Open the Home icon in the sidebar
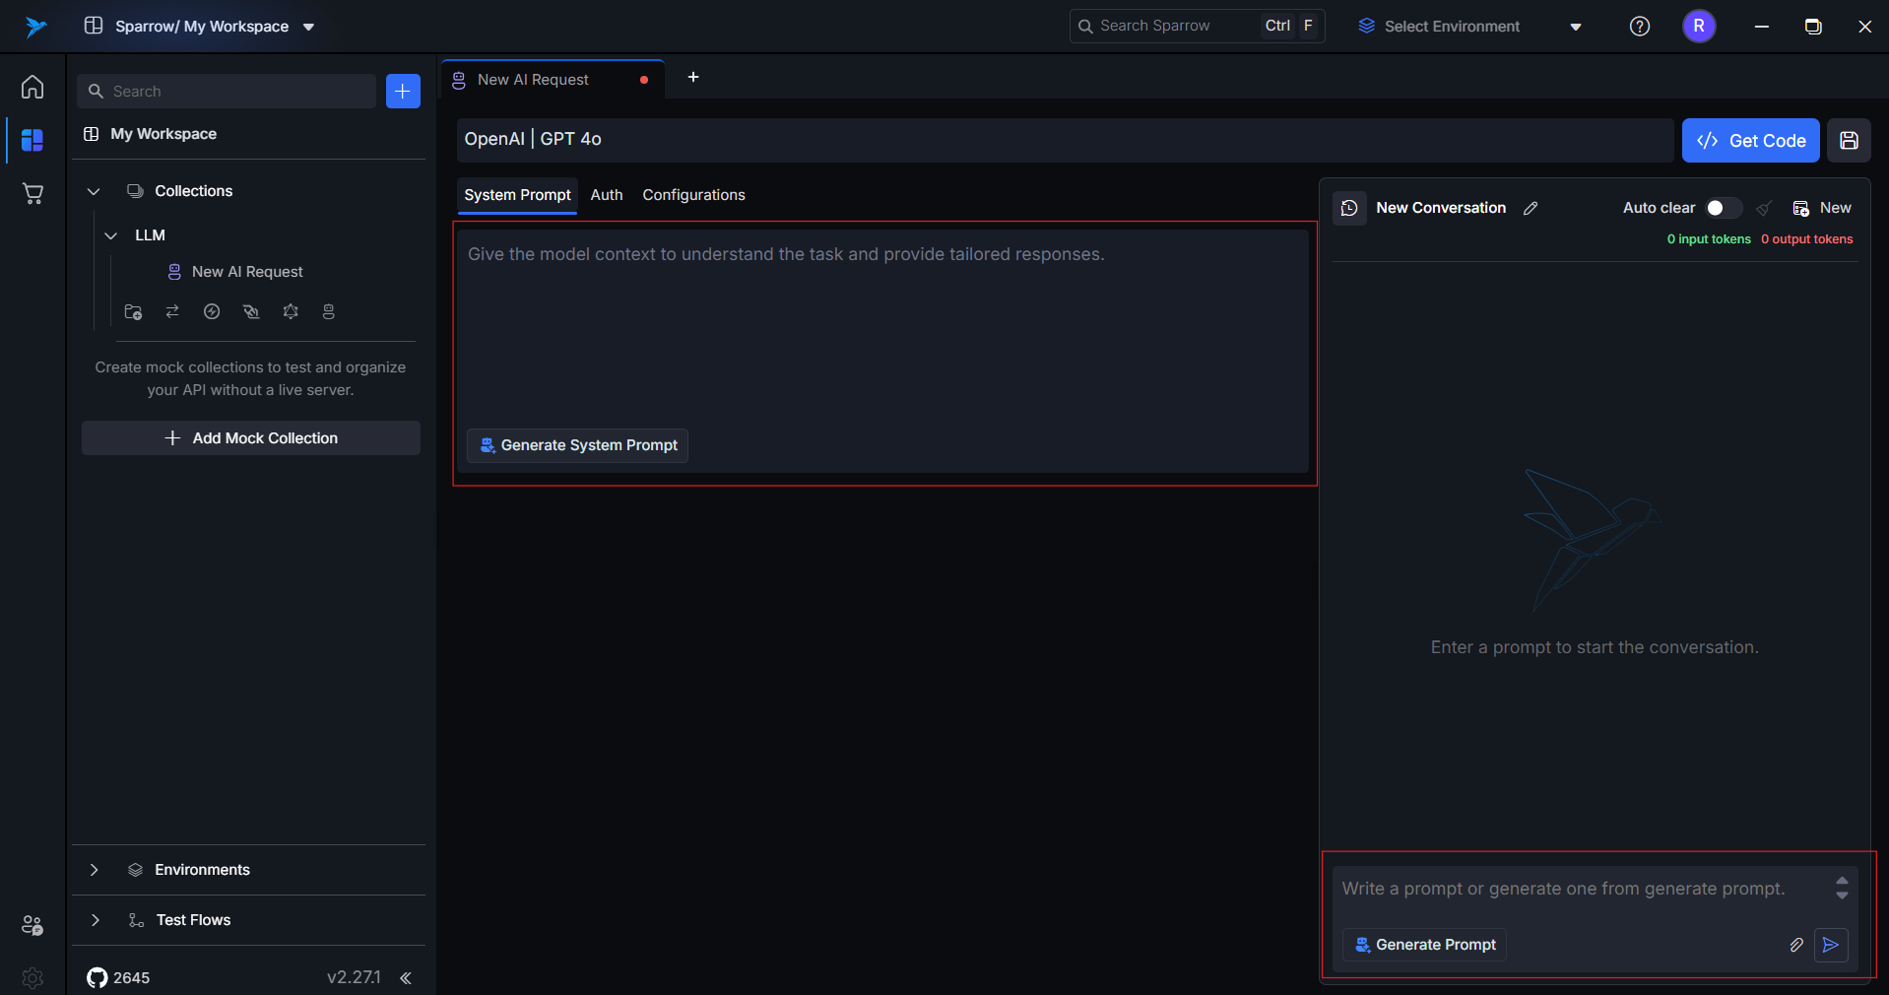Screen dimensions: 1889x995 [x=33, y=87]
